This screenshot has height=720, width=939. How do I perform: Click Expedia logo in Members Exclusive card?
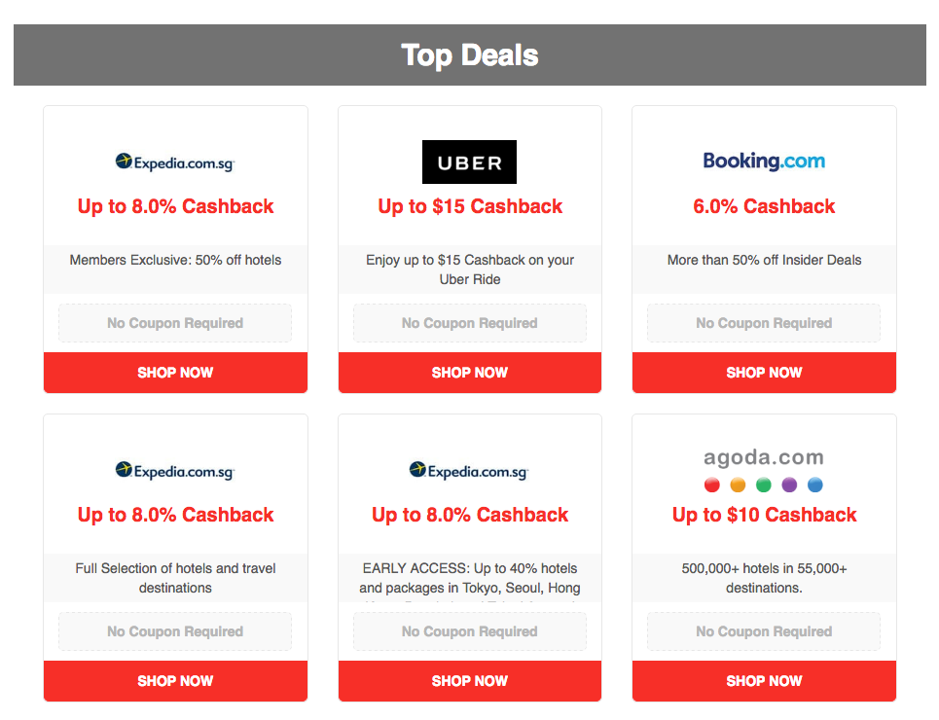[175, 162]
